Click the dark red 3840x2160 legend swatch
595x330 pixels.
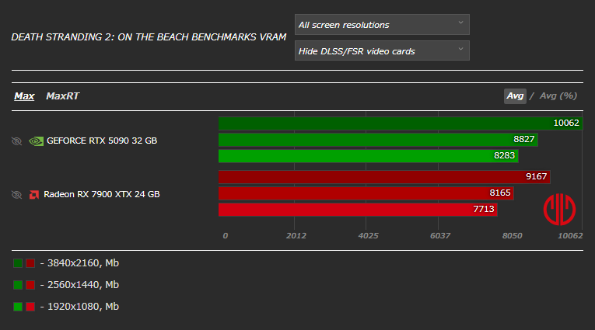pos(30,263)
